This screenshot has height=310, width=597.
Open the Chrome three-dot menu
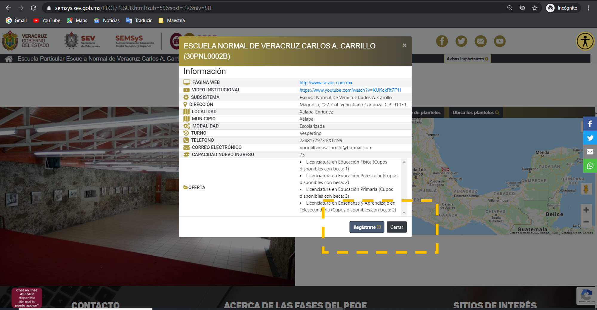(588, 8)
